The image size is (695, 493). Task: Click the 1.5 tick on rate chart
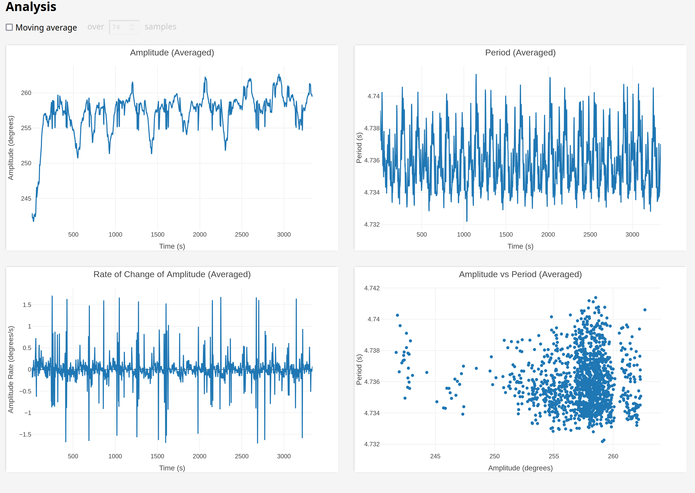pos(27,305)
